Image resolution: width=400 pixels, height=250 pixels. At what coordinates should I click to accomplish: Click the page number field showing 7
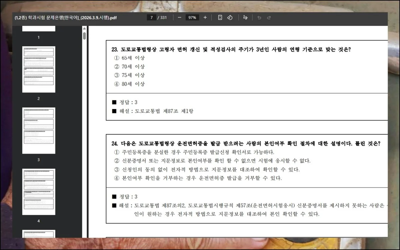click(152, 18)
